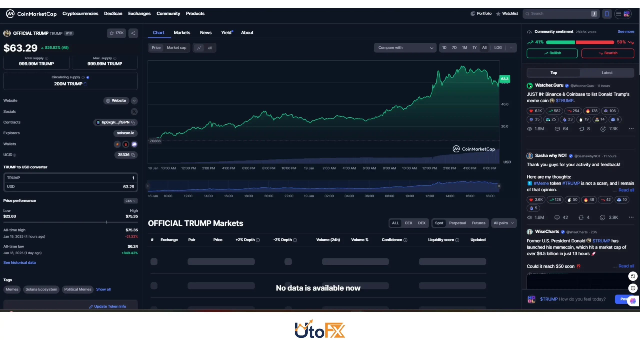Click See historical data link
This screenshot has width=640, height=340.
19,262
